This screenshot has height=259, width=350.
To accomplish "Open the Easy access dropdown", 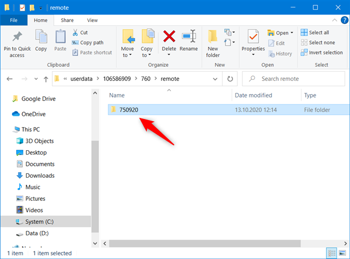I will click(x=230, y=43).
